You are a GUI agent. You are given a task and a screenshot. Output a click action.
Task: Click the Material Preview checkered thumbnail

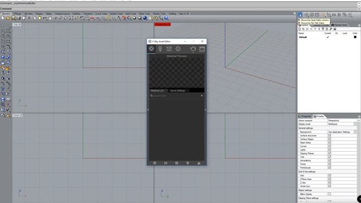(177, 73)
